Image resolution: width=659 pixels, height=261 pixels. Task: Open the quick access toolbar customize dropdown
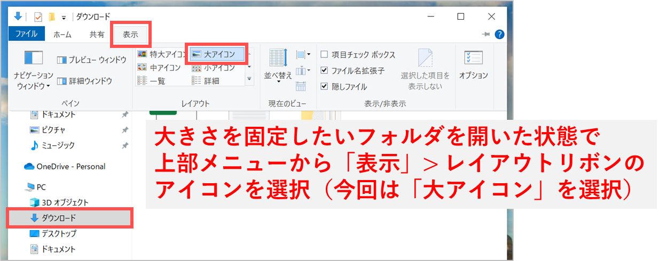(64, 17)
